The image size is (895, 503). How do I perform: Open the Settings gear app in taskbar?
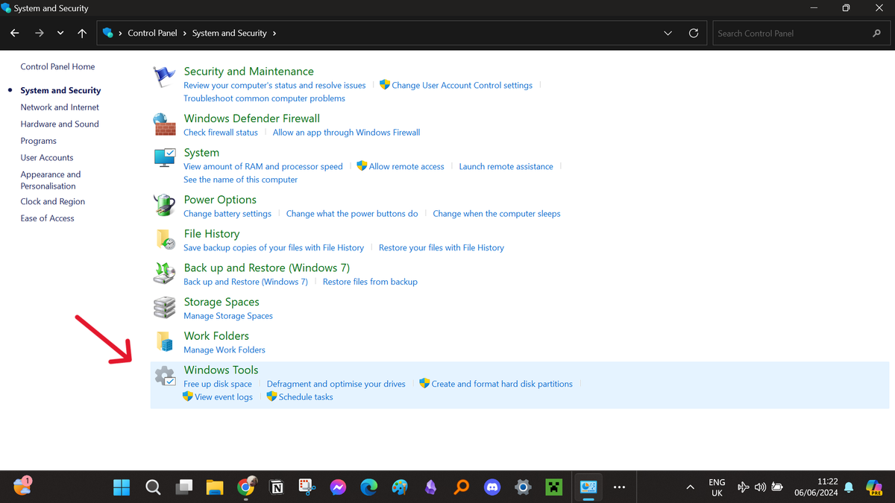click(523, 487)
